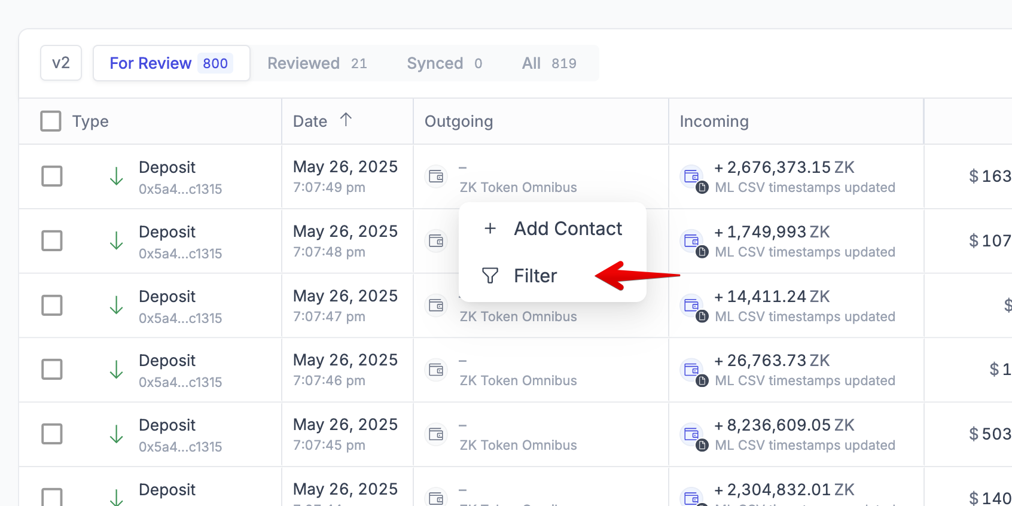Click incoming wallet icon for 2,676,373.15 ZK
The image size is (1012, 506).
691,176
